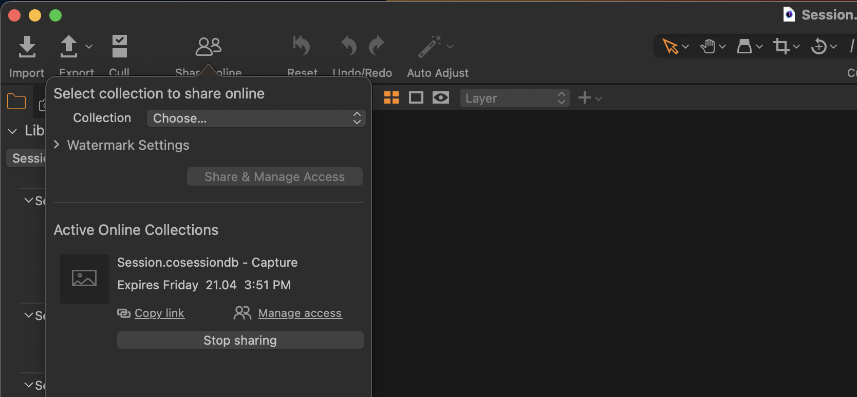Click the Import toolbar icon
This screenshot has height=397, width=857.
[27, 46]
